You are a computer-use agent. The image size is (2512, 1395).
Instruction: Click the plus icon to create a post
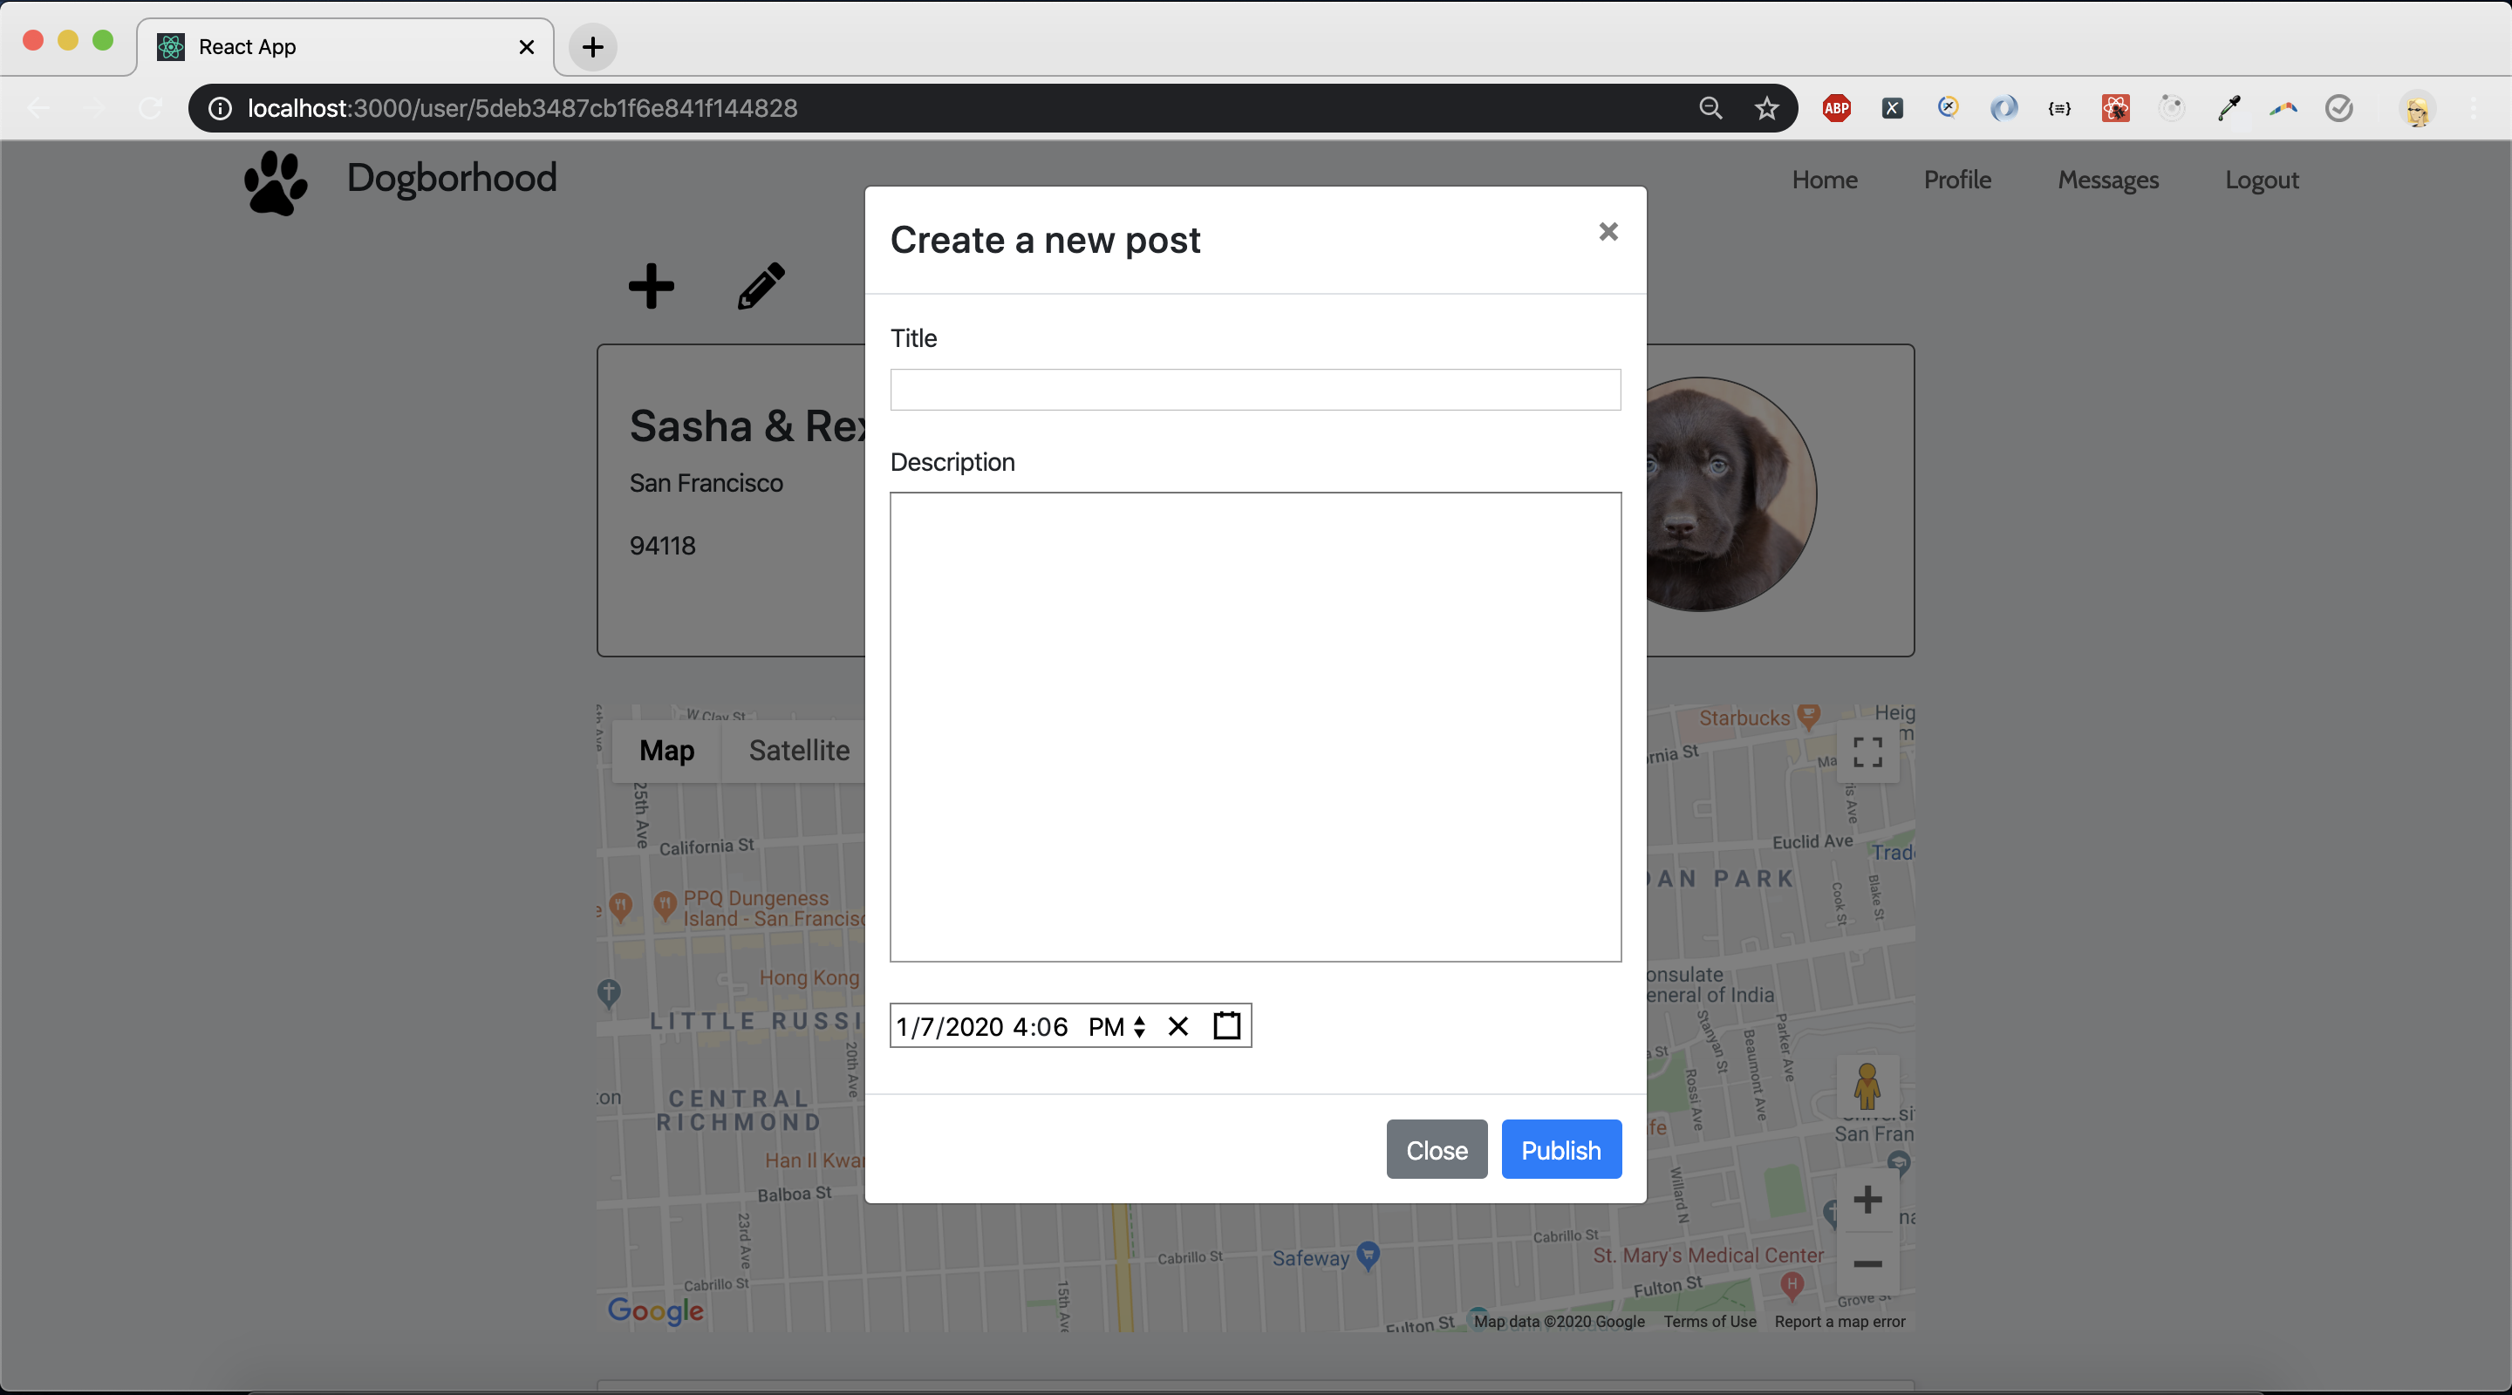tap(651, 286)
